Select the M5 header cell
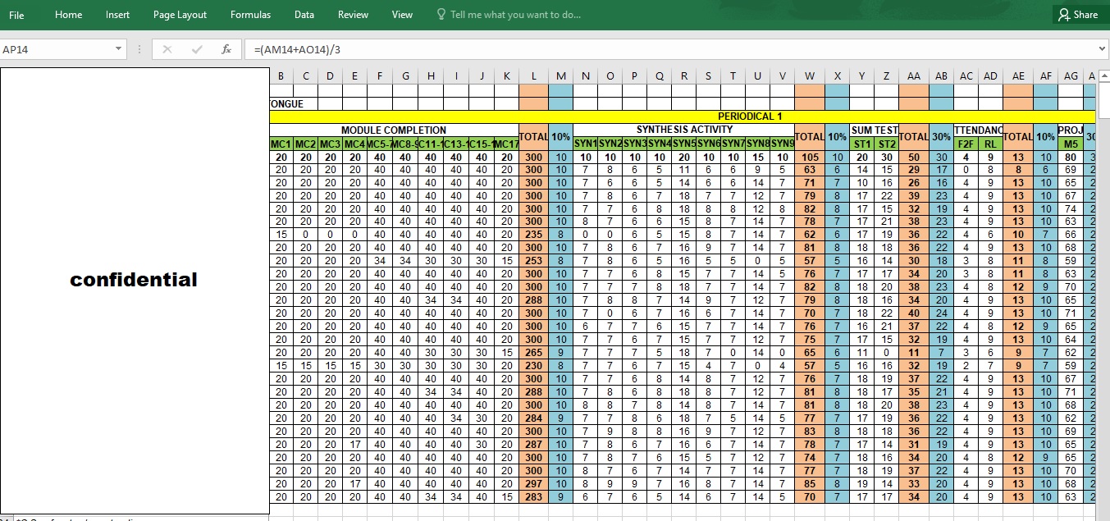 pyautogui.click(x=1071, y=144)
